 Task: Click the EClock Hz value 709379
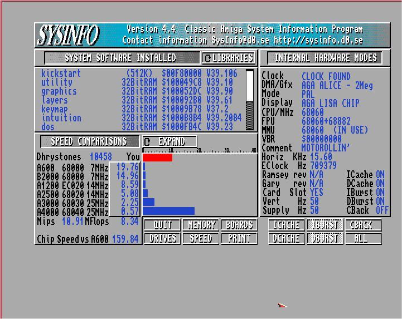pos(323,166)
